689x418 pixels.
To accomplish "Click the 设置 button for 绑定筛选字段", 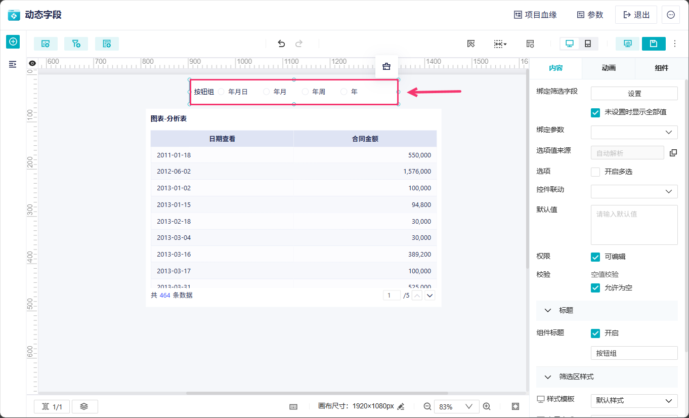I will click(634, 94).
